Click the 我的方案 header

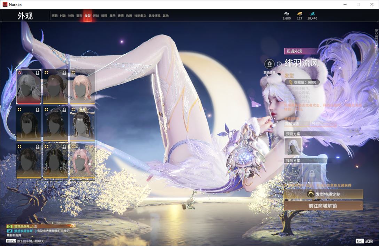coord(293,161)
